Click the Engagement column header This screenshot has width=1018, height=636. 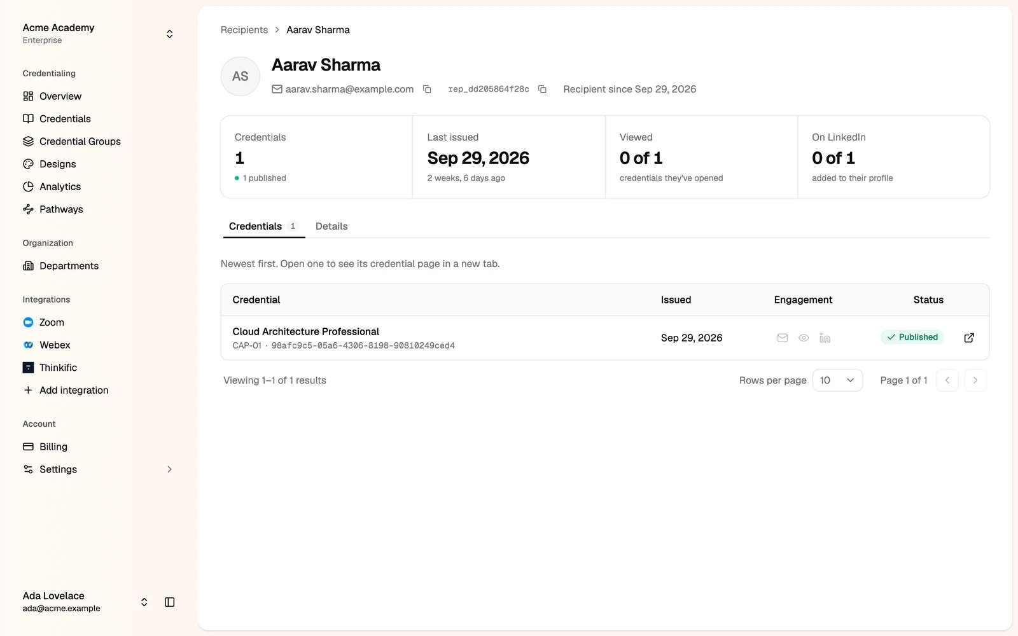[803, 300]
